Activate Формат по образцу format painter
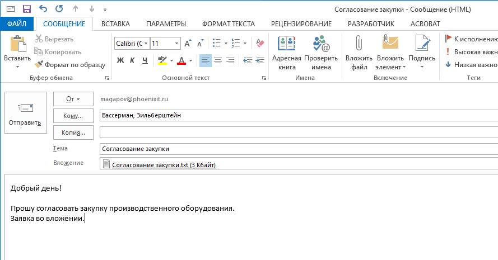The height and width of the screenshot is (260, 498). (x=70, y=65)
